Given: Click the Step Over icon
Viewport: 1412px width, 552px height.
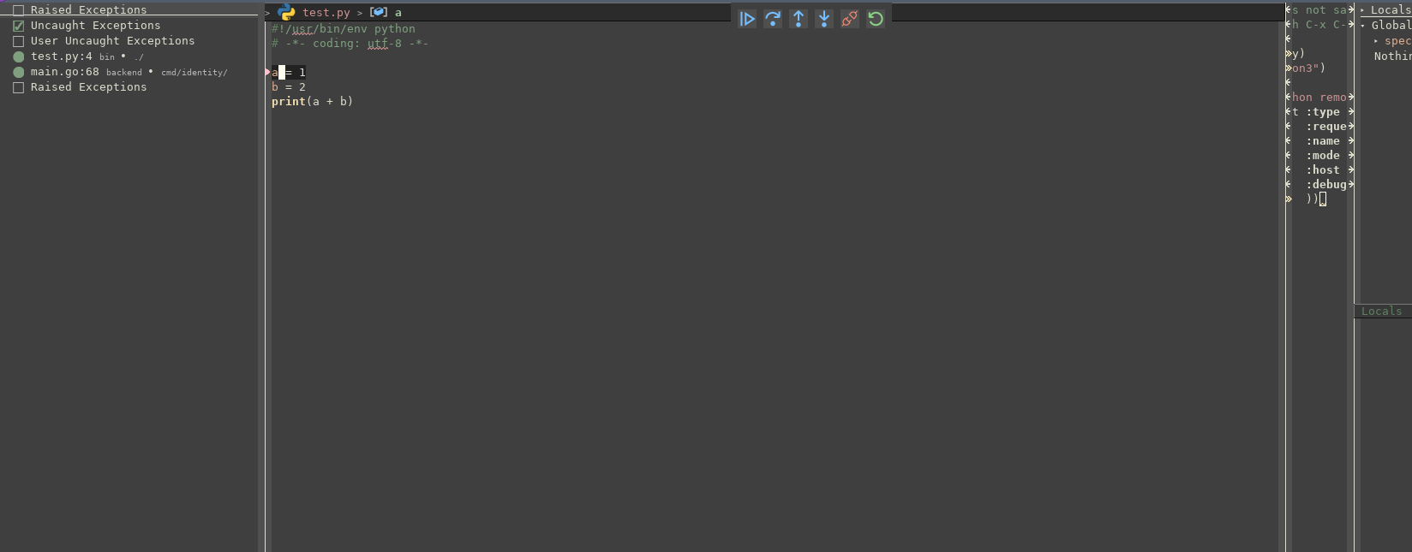Looking at the screenshot, I should (773, 19).
